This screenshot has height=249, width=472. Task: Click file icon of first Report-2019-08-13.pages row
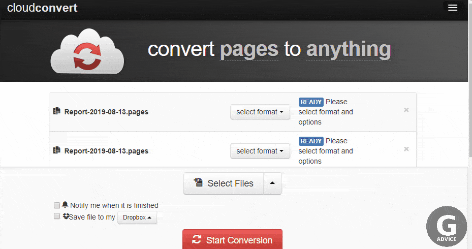pos(56,111)
